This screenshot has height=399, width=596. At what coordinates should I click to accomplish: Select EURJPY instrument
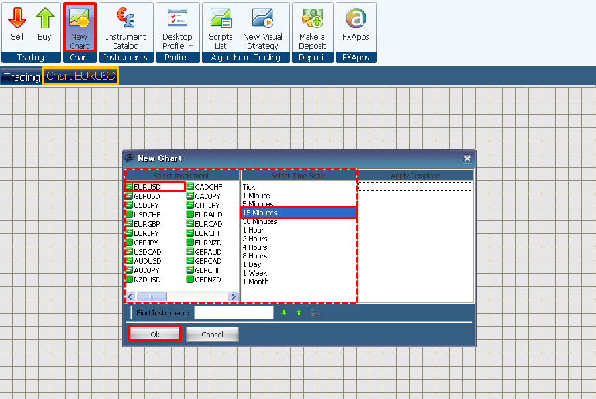point(142,233)
